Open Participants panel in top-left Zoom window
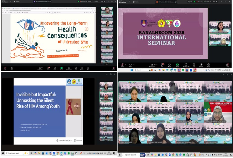Image resolution: width=233 pixels, height=158 pixels. pos(40,68)
